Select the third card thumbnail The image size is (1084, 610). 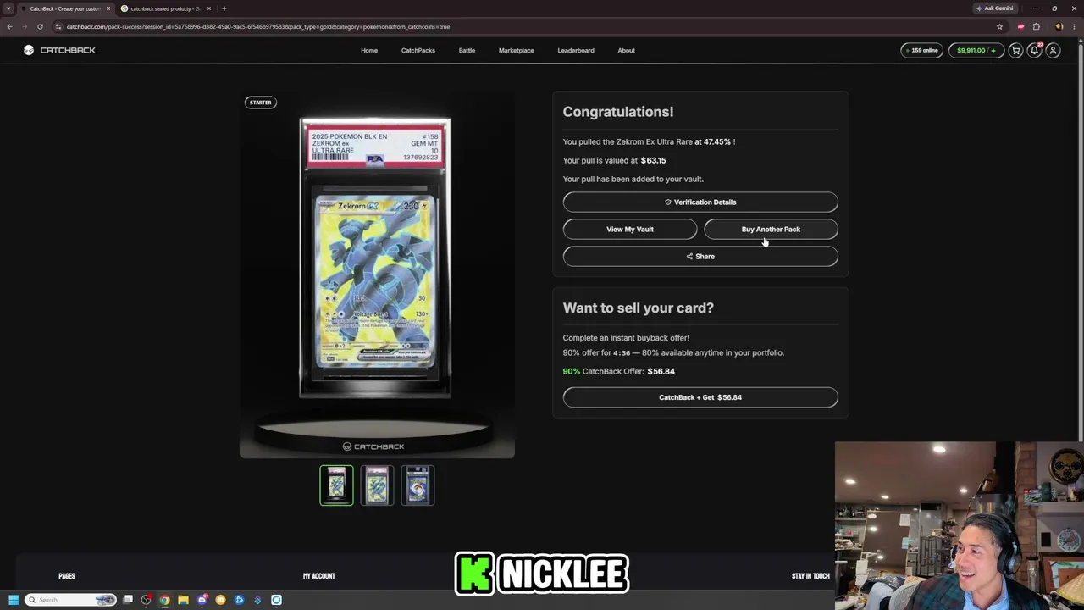(x=418, y=485)
